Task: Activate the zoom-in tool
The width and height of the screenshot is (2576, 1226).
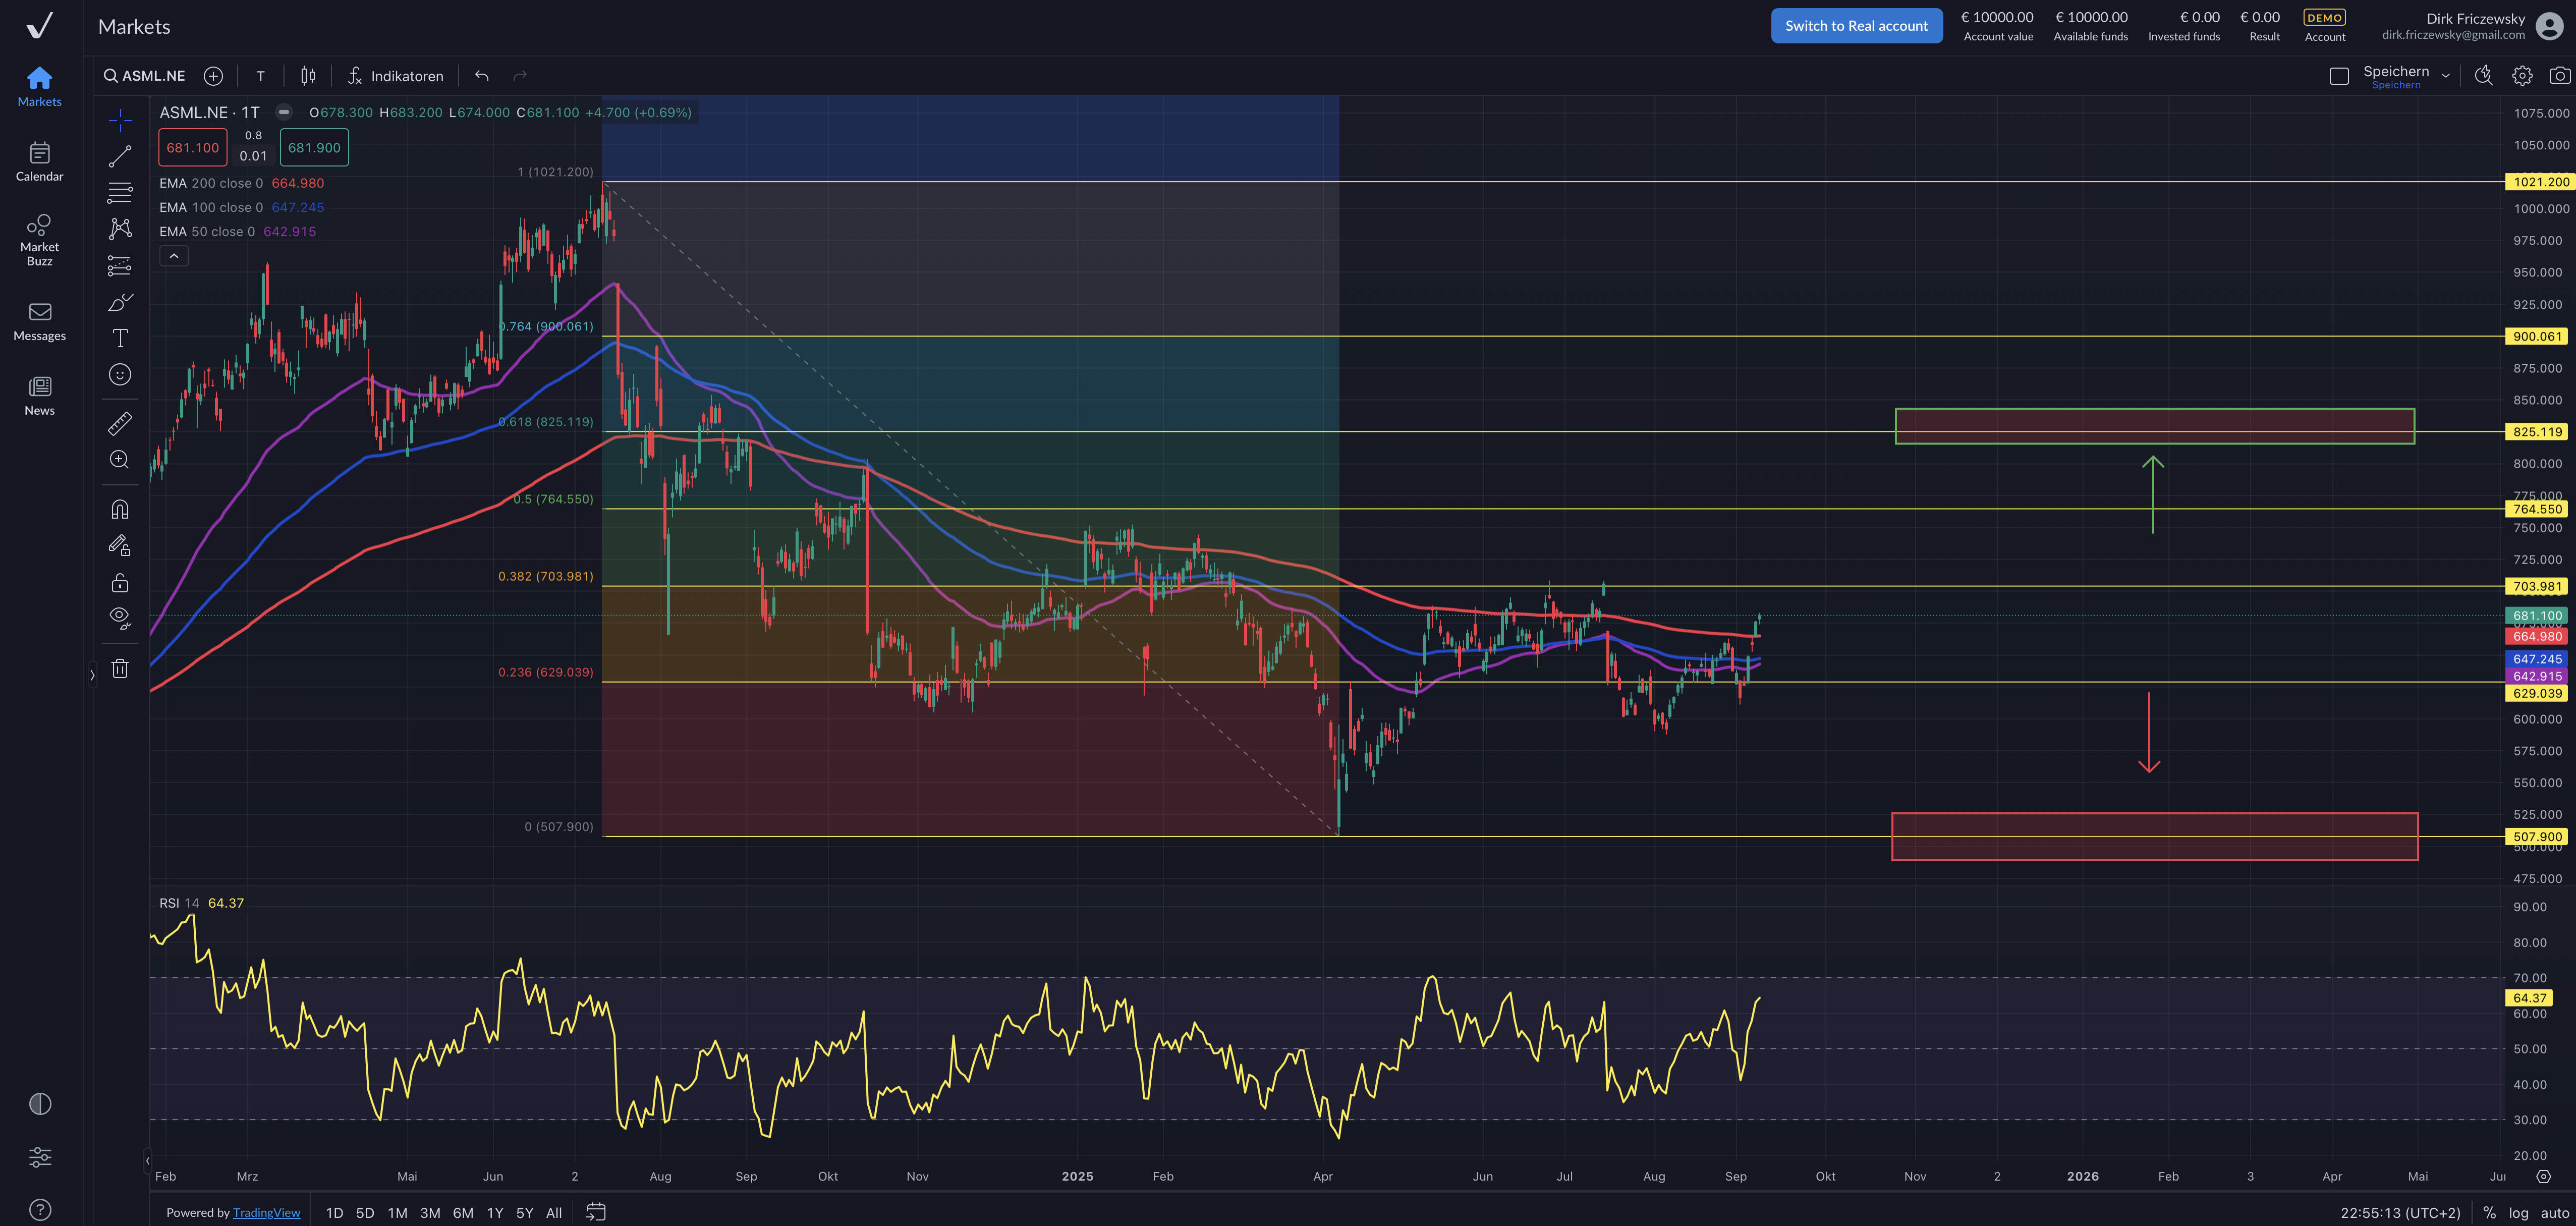Action: pyautogui.click(x=120, y=459)
